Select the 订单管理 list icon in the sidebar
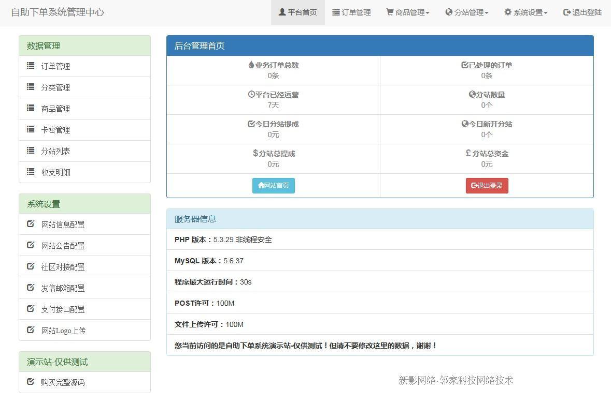The height and width of the screenshot is (404, 611). [x=31, y=66]
